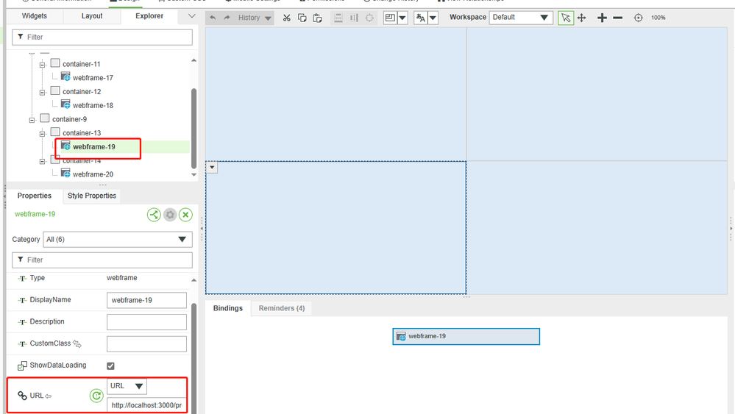Select container-13 in the explorer
The image size is (735, 414).
[82, 132]
